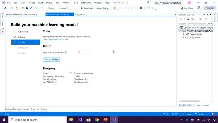Open the startup project dropdown arrow

pyautogui.click(x=110, y=8)
